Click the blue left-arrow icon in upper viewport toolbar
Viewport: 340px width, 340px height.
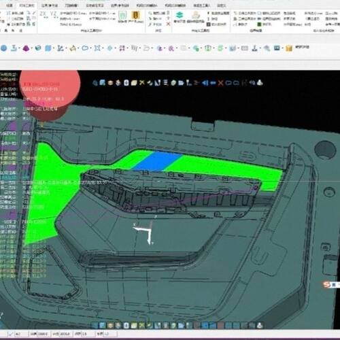click(205, 83)
